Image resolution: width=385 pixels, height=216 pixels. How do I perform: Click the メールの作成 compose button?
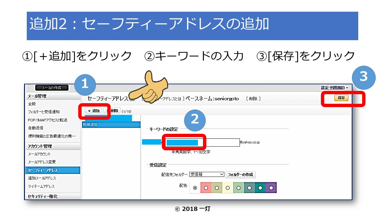point(52,88)
